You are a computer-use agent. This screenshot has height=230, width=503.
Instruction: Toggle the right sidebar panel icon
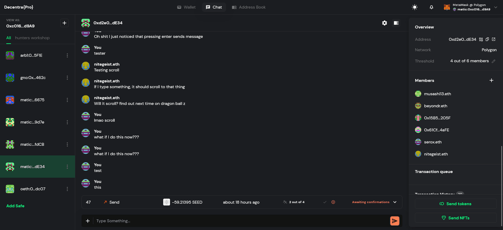(x=396, y=23)
